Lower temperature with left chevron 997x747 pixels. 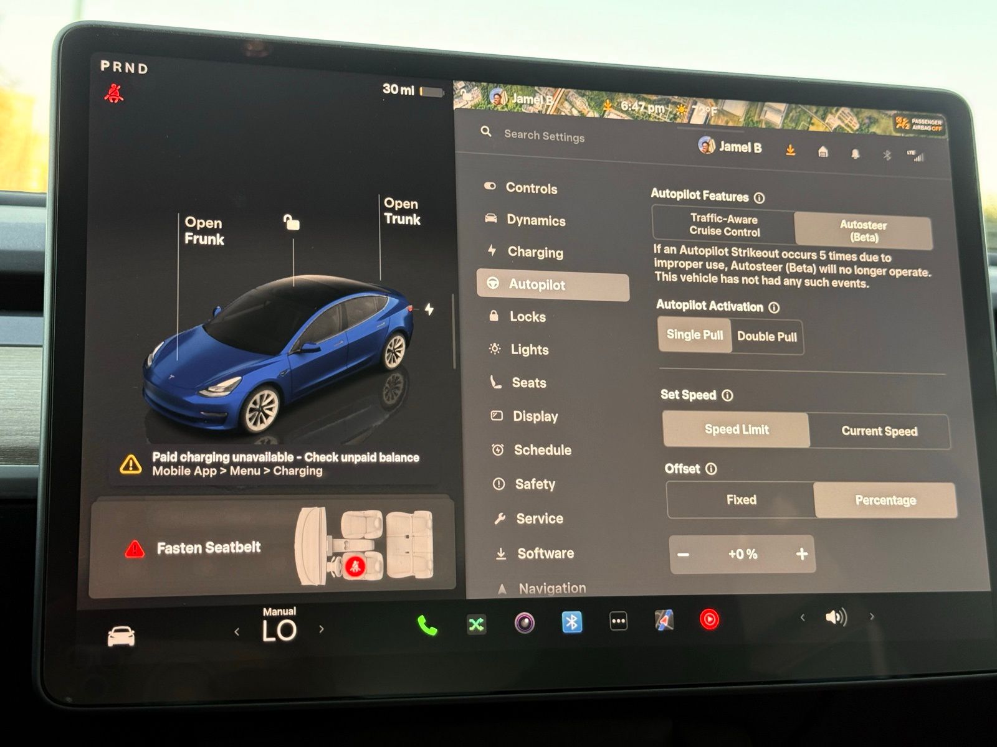tap(237, 632)
